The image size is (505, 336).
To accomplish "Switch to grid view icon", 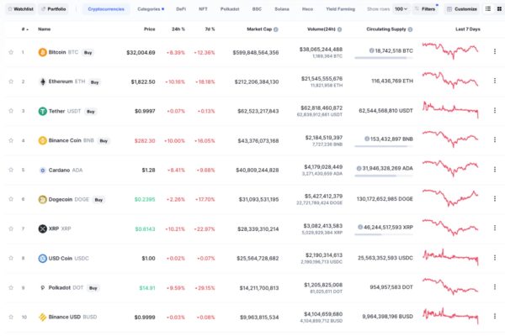I will tap(499, 8).
